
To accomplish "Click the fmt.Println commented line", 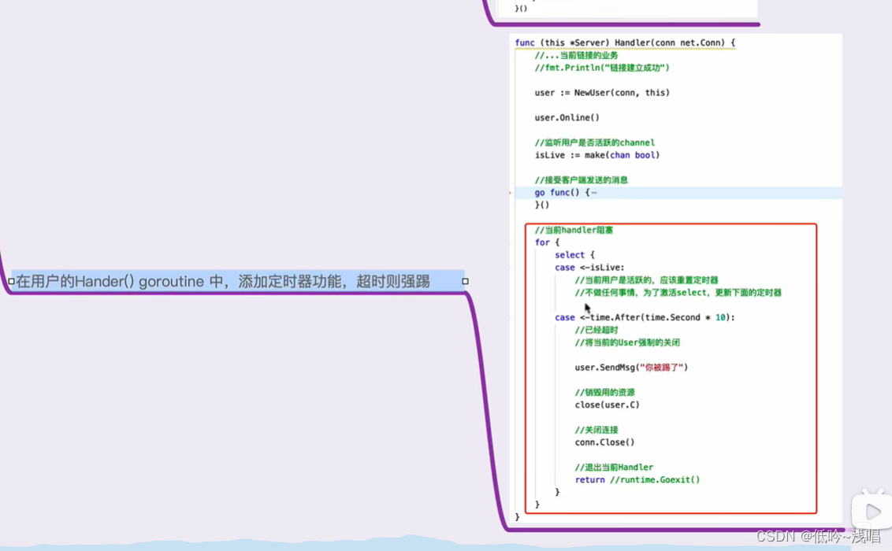I will click(601, 68).
